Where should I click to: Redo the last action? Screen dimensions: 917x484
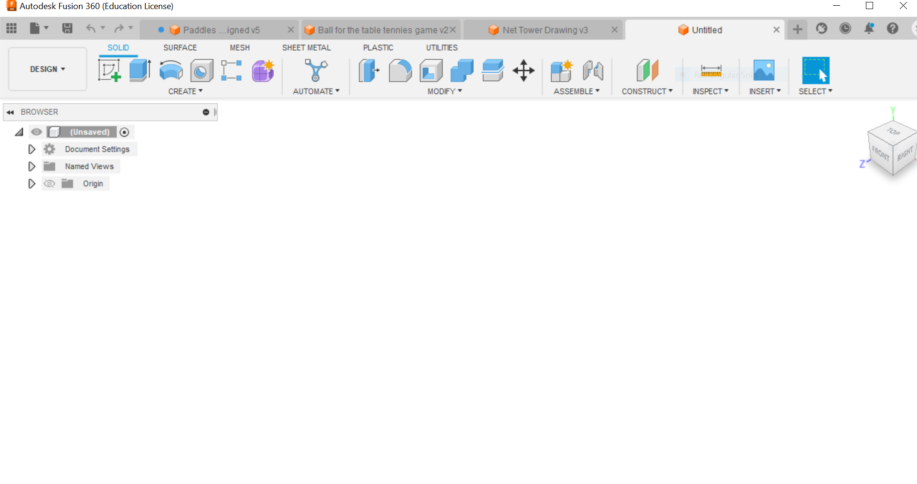click(x=119, y=29)
